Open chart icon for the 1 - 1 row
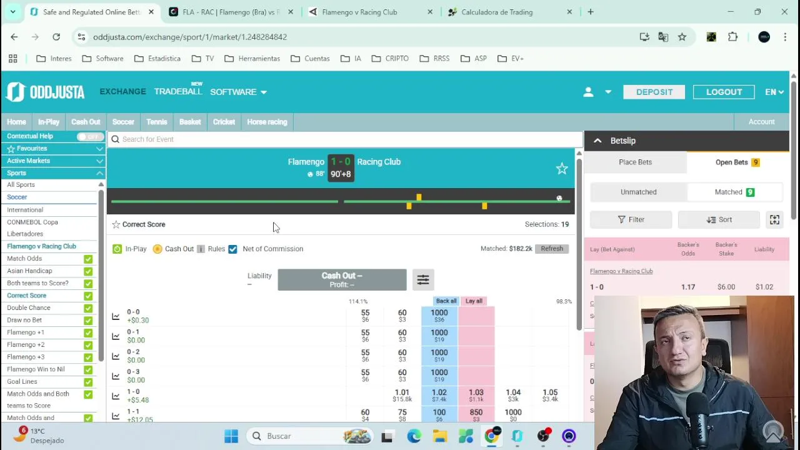Viewport: 800px width, 450px height. (116, 416)
